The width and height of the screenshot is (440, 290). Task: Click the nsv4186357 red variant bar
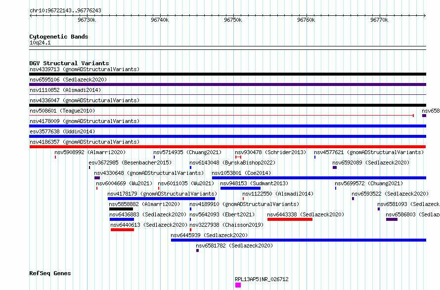click(x=227, y=147)
